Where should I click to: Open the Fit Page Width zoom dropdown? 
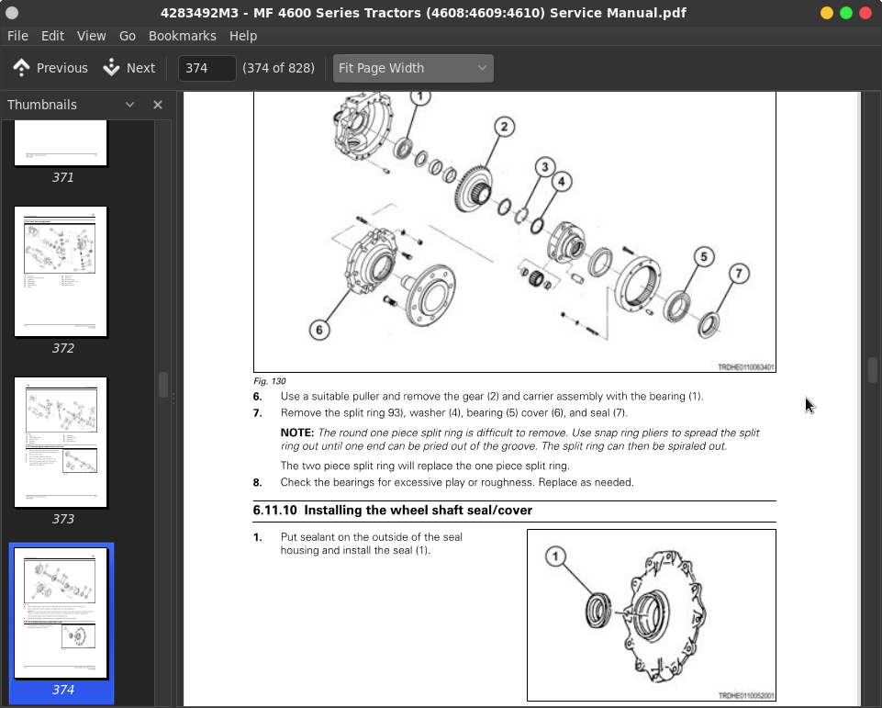[413, 68]
